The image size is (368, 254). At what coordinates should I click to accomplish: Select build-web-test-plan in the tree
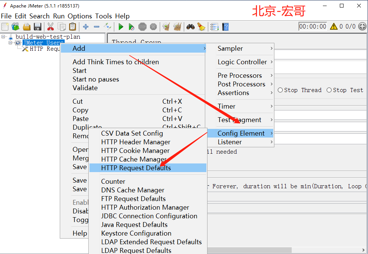coord(48,36)
